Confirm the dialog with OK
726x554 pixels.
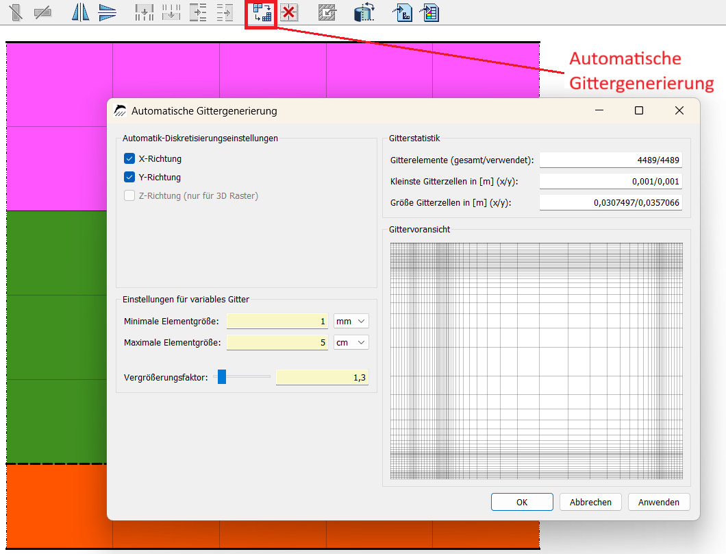coord(522,502)
